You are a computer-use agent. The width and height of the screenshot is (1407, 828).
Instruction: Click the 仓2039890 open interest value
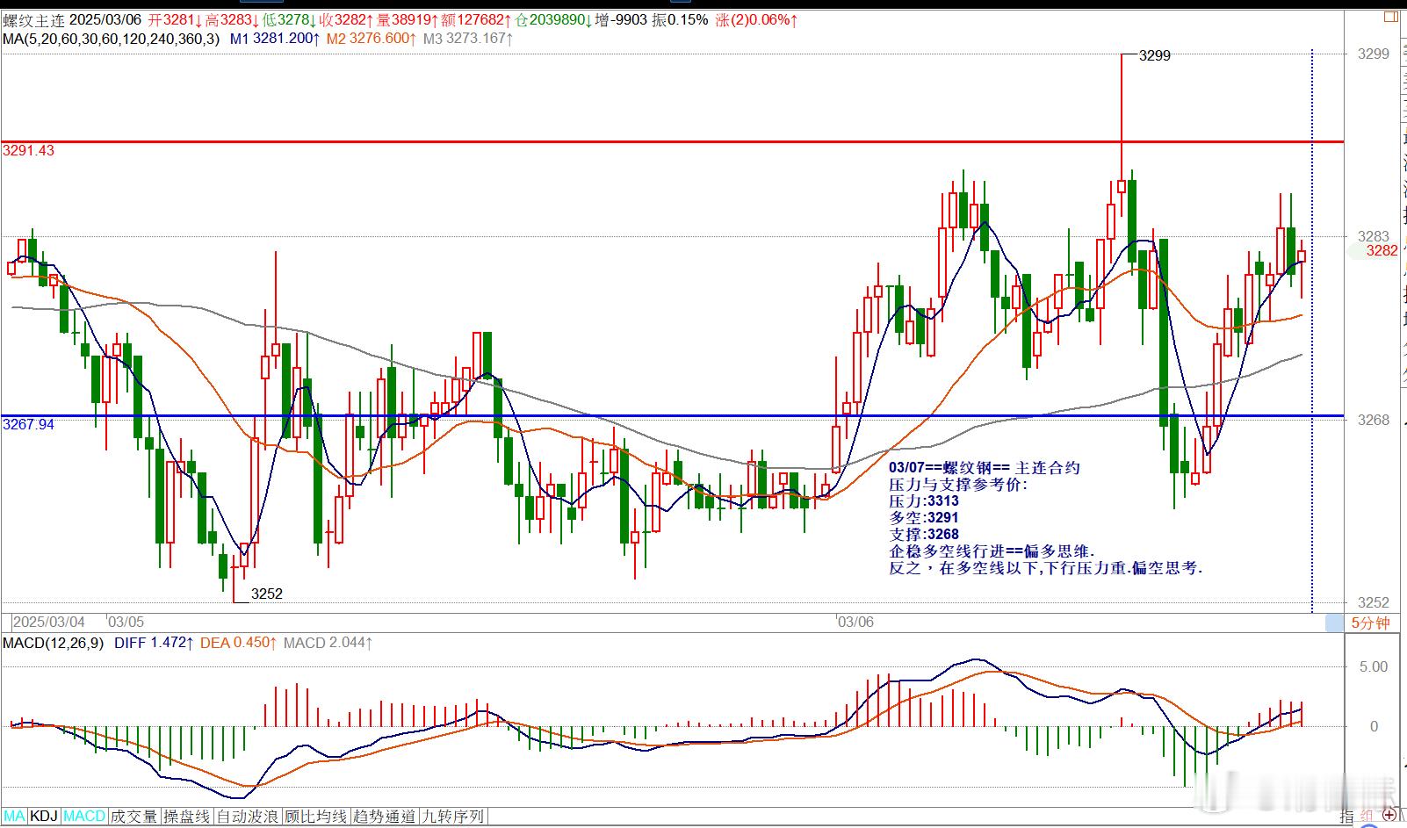[555, 19]
